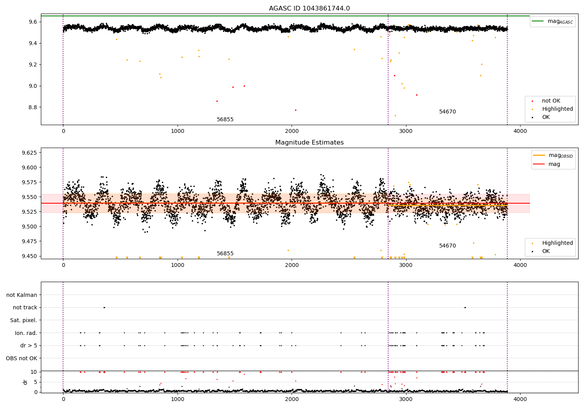Click x tick "4000" under the bottom panel

click(x=520, y=399)
